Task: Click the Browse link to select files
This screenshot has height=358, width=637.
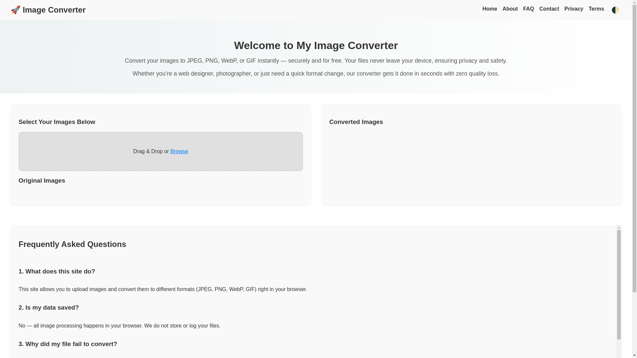Action: pos(179,151)
